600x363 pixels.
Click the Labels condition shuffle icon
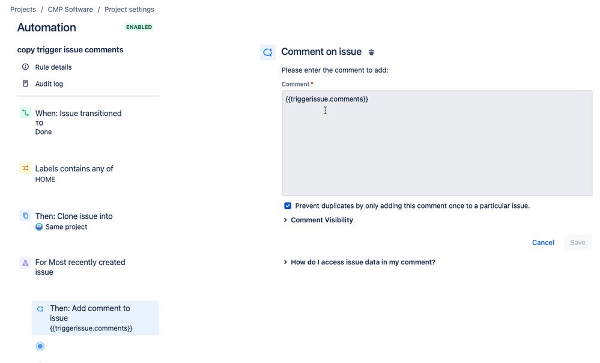[25, 168]
